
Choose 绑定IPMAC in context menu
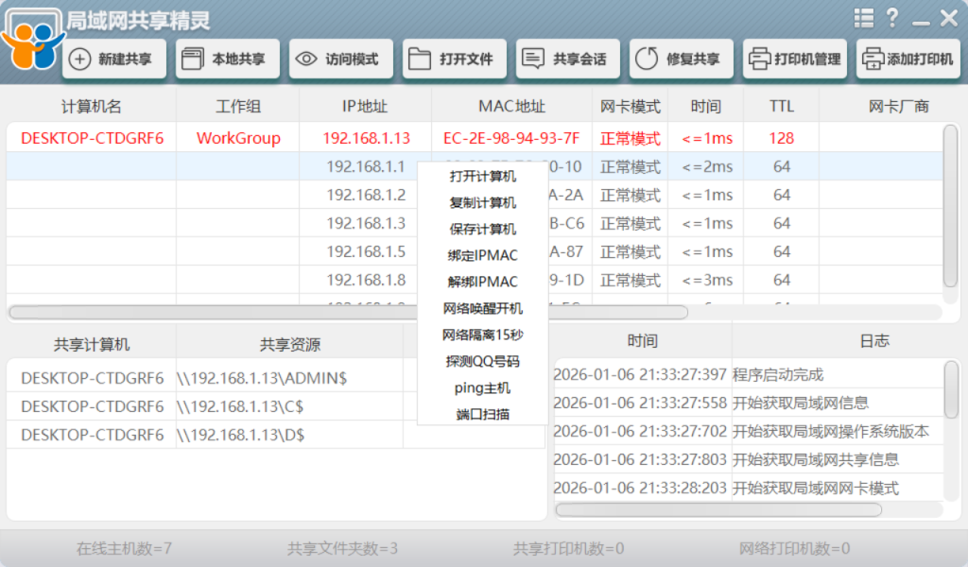tap(482, 255)
